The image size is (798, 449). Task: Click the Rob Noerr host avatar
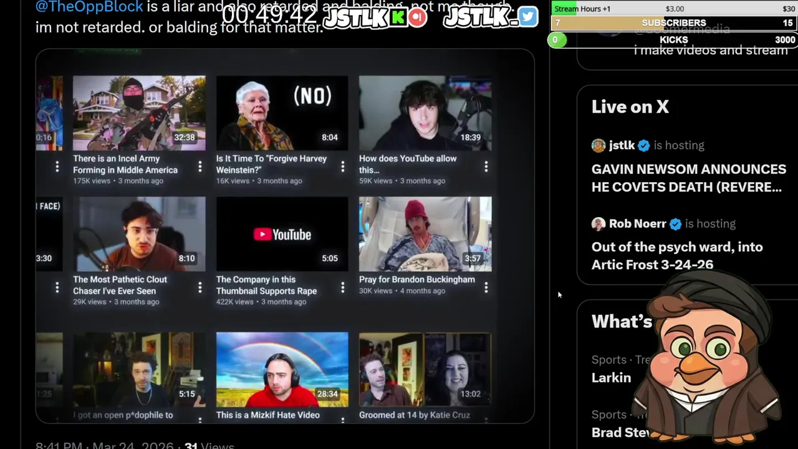pos(598,224)
